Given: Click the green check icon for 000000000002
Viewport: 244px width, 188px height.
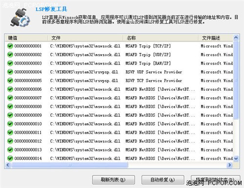Looking at the screenshot, I should (10, 55).
